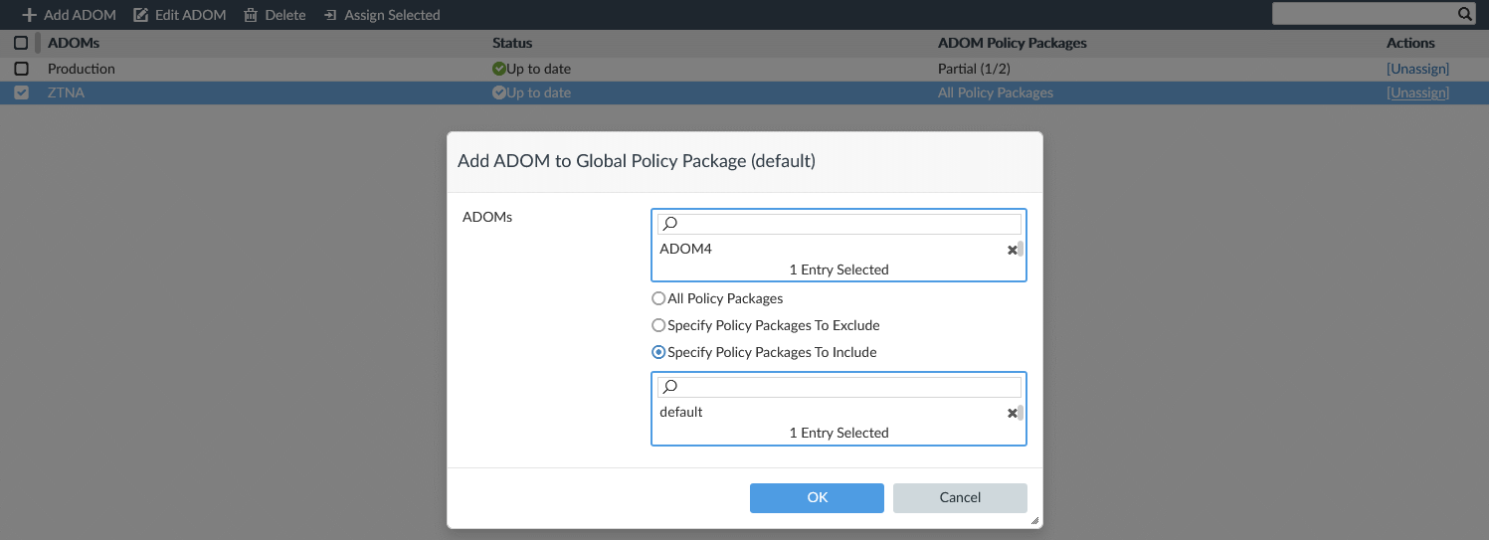Click Edit ADOM in the toolbar
The image size is (1489, 540).
tap(180, 15)
